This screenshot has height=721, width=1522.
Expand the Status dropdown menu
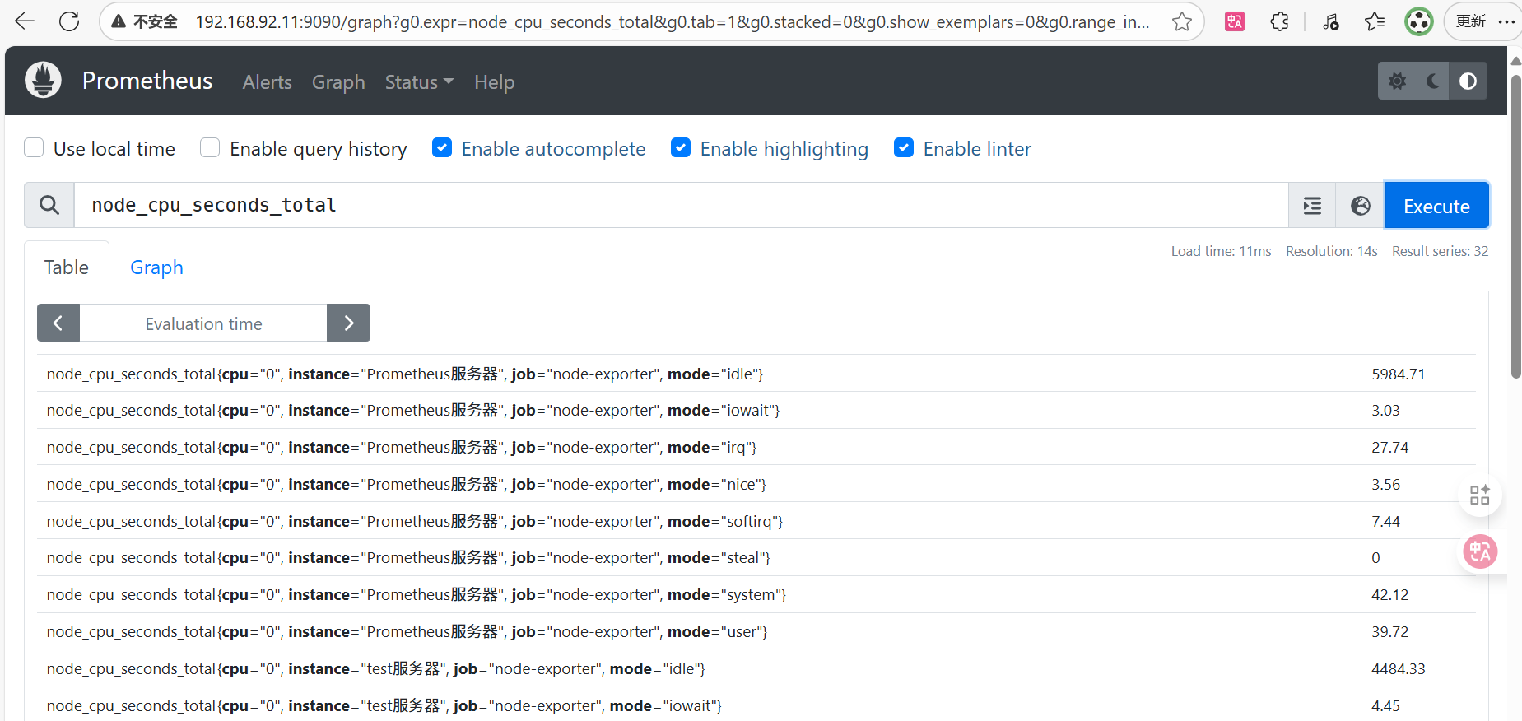[x=419, y=82]
